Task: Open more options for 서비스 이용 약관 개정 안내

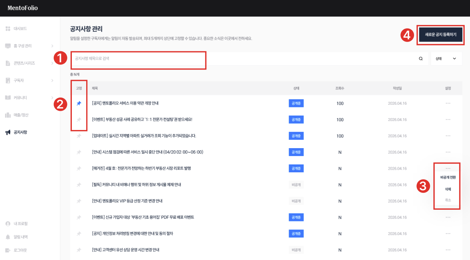Action: [x=448, y=103]
